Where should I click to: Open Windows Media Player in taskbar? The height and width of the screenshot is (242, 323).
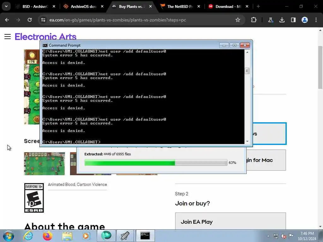point(86,236)
